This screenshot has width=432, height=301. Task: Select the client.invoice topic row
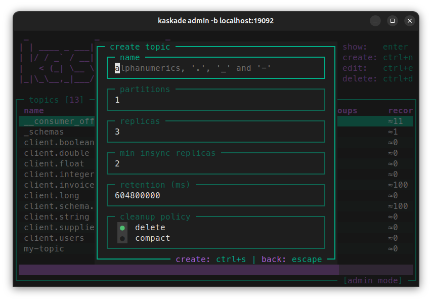[x=59, y=185]
